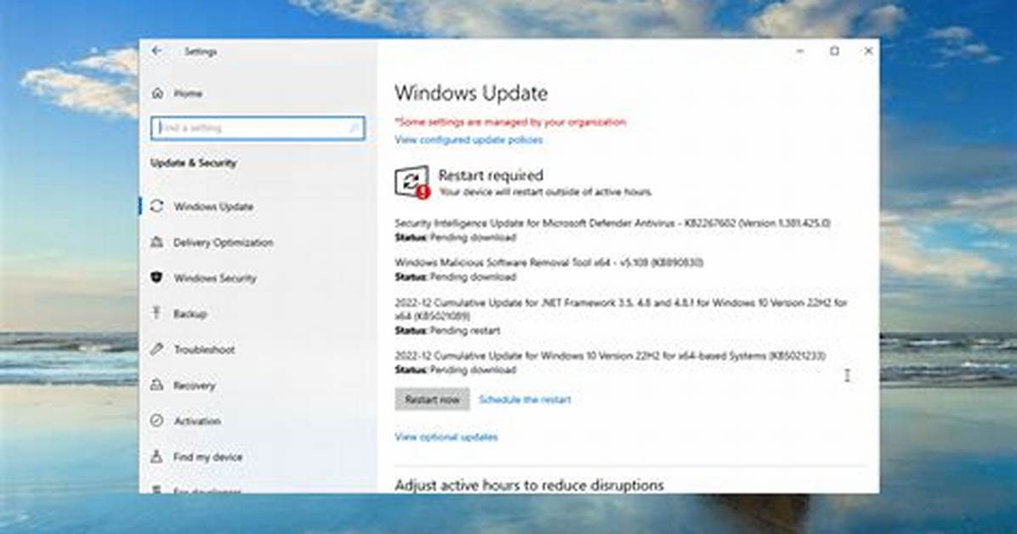Click the Restart required heading text
The image size is (1017, 534).
coord(491,175)
